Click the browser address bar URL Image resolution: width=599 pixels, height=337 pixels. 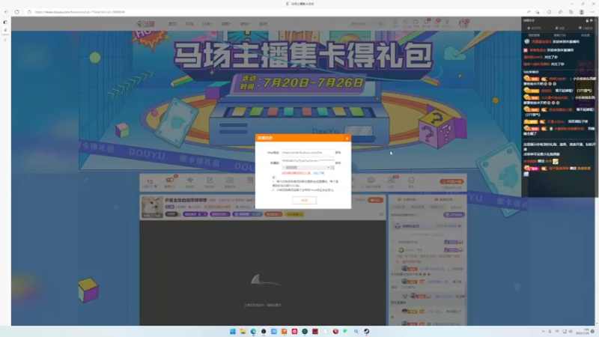[x=80, y=12]
